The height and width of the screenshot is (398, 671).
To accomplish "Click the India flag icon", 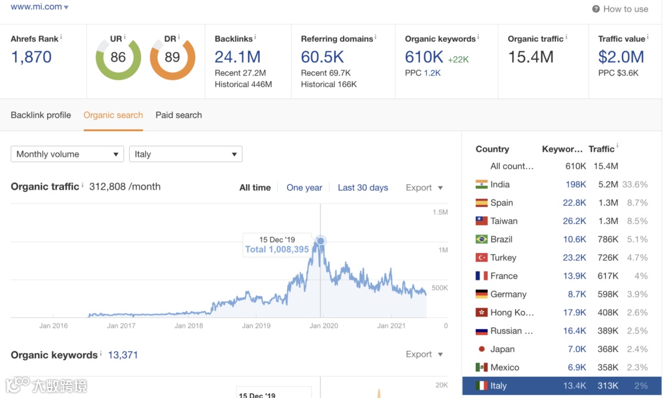I will (x=482, y=185).
